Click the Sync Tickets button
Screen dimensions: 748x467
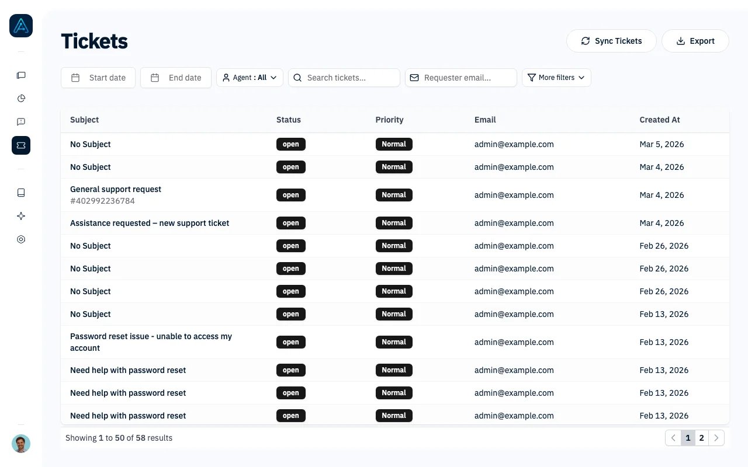point(611,41)
